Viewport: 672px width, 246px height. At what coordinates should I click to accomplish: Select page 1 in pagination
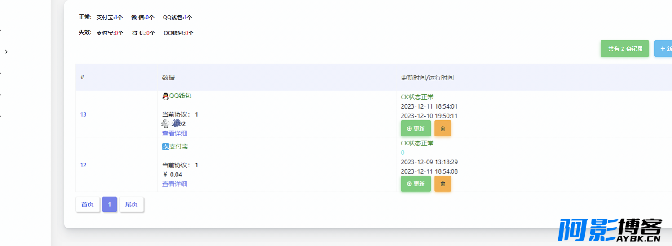click(110, 205)
